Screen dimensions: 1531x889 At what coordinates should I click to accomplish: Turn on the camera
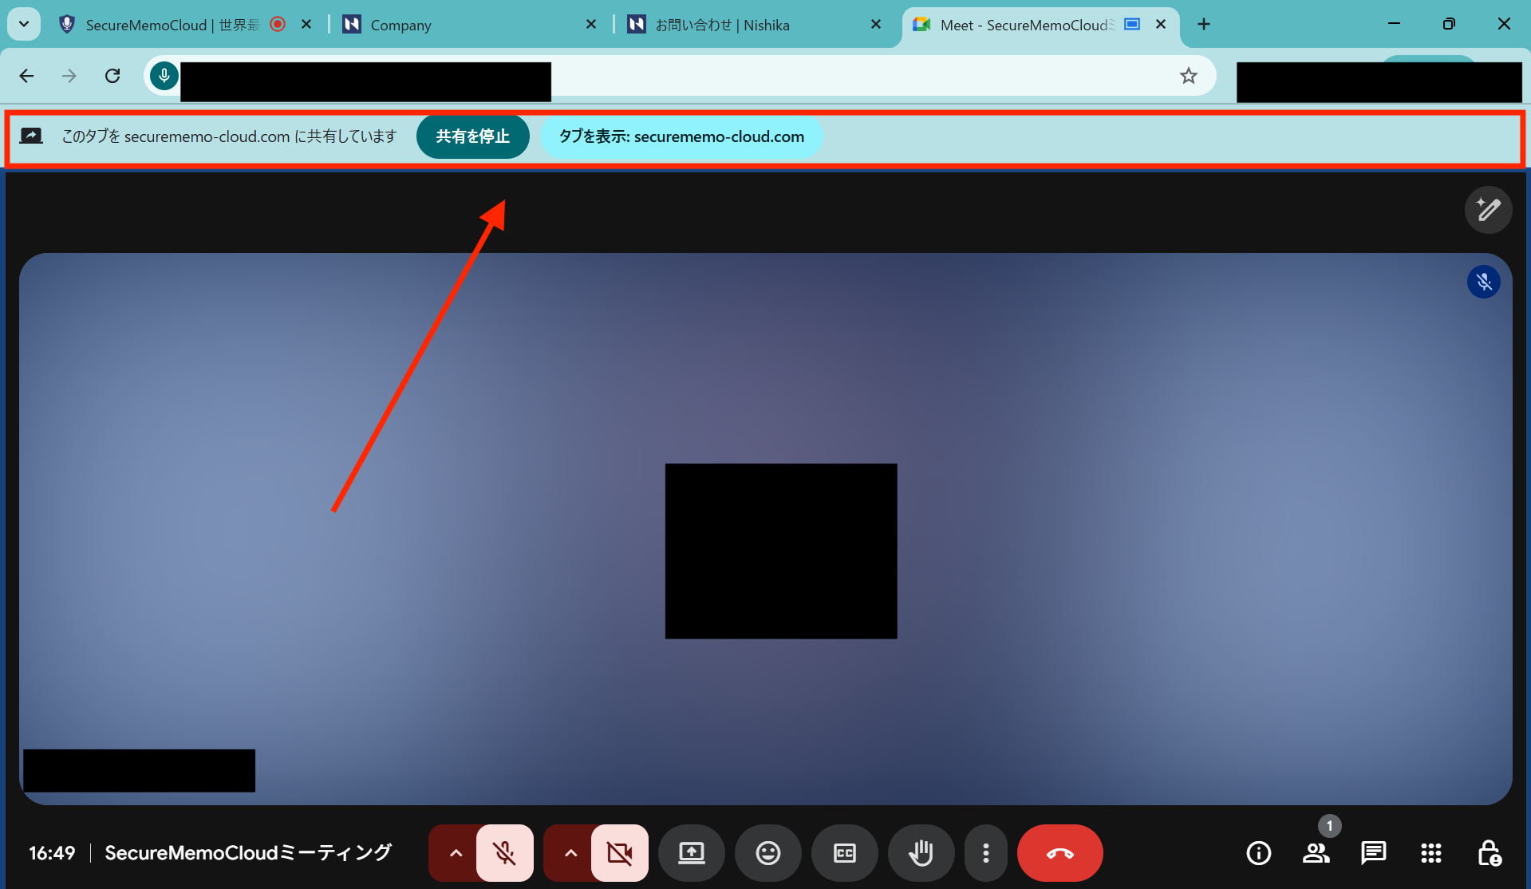coord(619,853)
